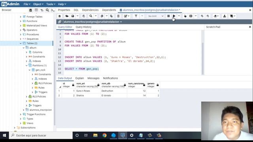The image size is (253, 142).
Task: Open a SQL file with the folder icon
Action: (67, 16)
